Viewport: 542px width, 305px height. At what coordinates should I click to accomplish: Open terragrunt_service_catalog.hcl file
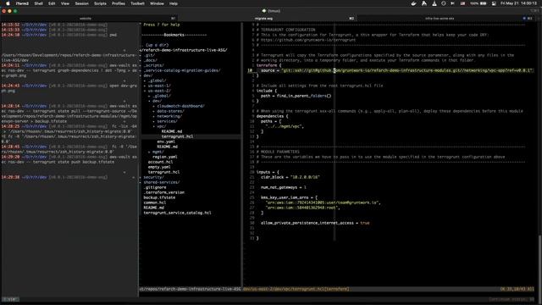coord(177,213)
